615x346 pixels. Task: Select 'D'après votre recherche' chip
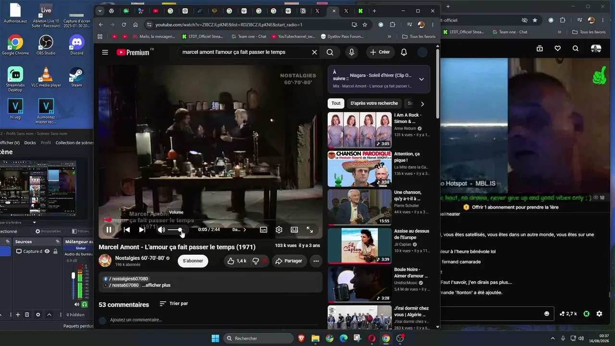tap(374, 103)
